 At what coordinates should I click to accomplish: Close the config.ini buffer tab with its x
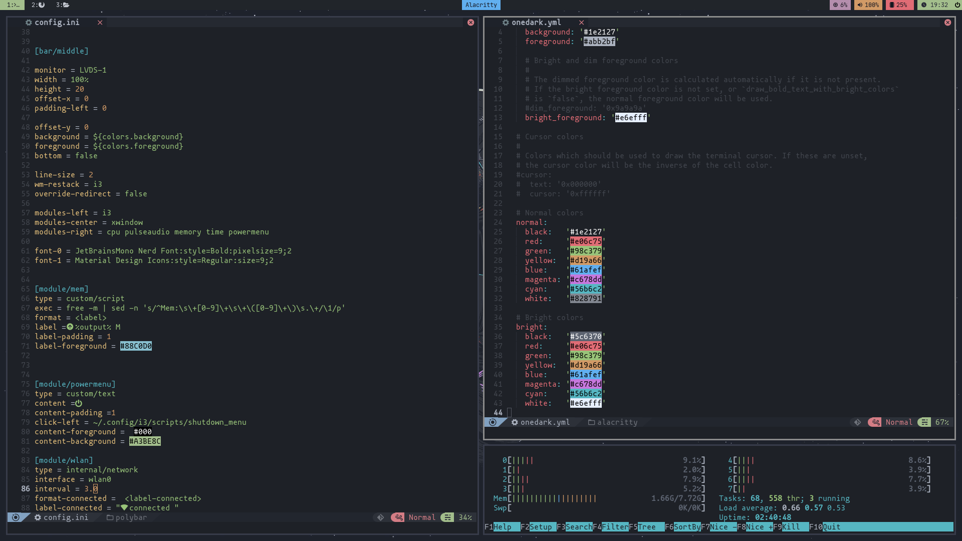pyautogui.click(x=100, y=23)
